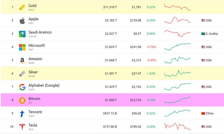Open the Apple company link

click(x=33, y=19)
